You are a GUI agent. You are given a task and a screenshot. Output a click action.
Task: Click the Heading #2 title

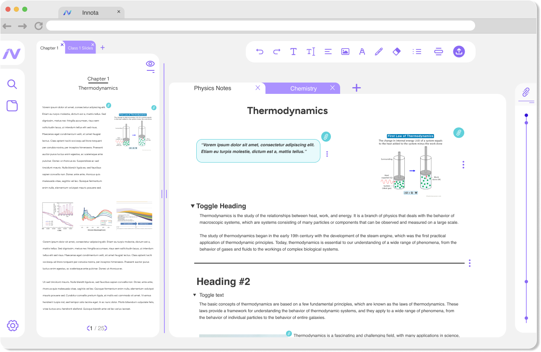click(223, 282)
